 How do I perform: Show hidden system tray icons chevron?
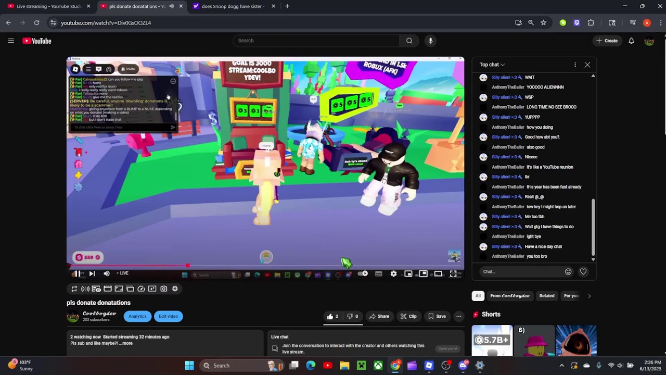[561, 365]
